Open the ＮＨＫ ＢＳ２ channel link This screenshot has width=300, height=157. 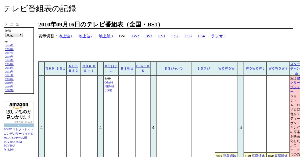tap(73, 69)
